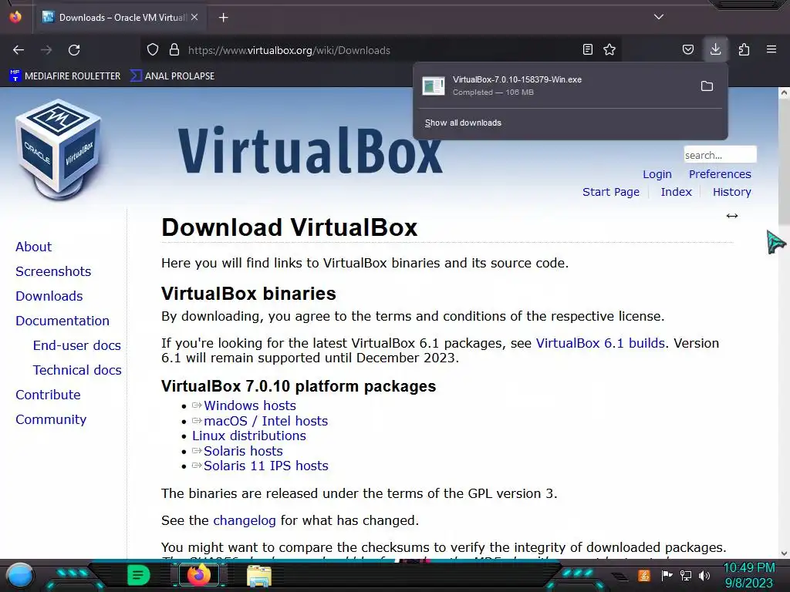Viewport: 790px width, 592px height.
Task: Click the address bar URL field
Action: [380, 50]
